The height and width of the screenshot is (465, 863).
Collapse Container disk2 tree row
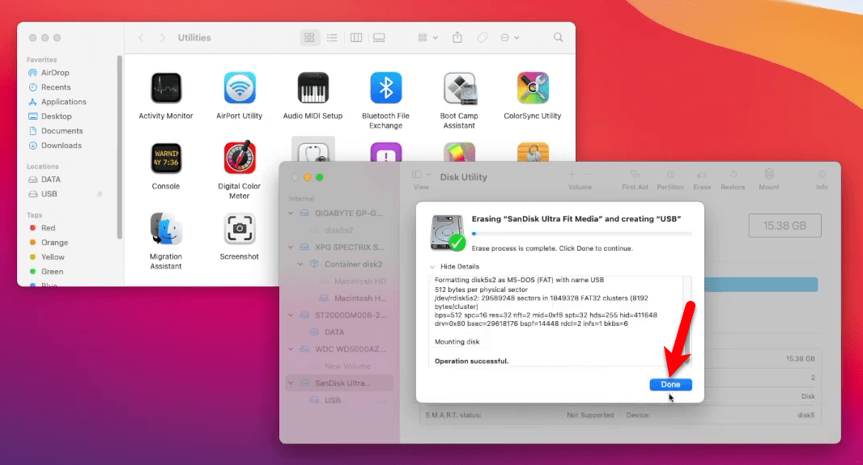(300, 264)
